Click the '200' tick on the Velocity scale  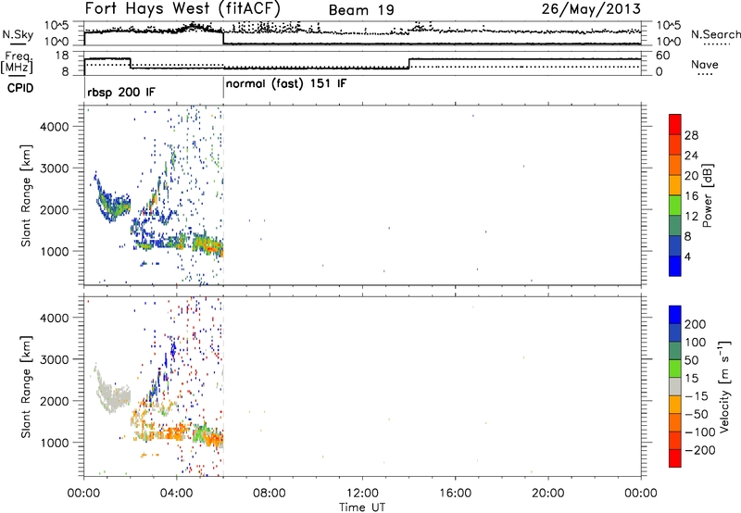(x=696, y=324)
